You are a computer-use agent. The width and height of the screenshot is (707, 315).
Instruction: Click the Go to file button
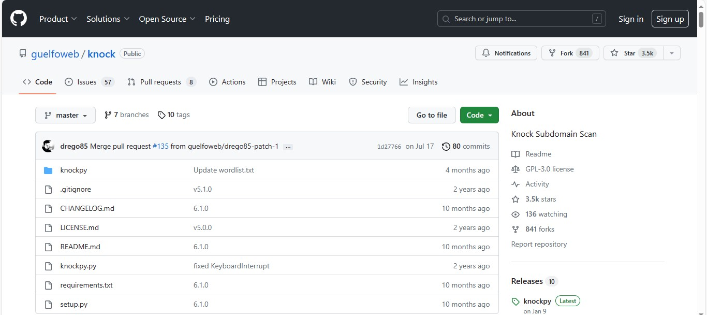pyautogui.click(x=432, y=115)
